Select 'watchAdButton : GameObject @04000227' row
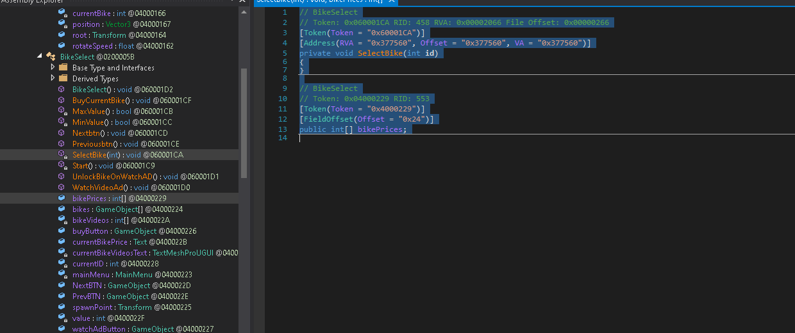 click(119, 329)
